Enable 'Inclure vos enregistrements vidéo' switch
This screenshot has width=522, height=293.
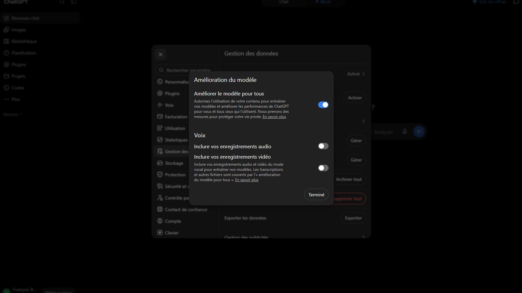[323, 168]
